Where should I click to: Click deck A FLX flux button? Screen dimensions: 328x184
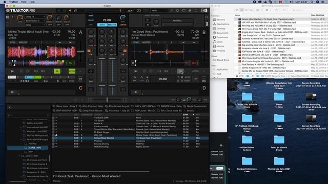pyautogui.click(x=36, y=71)
